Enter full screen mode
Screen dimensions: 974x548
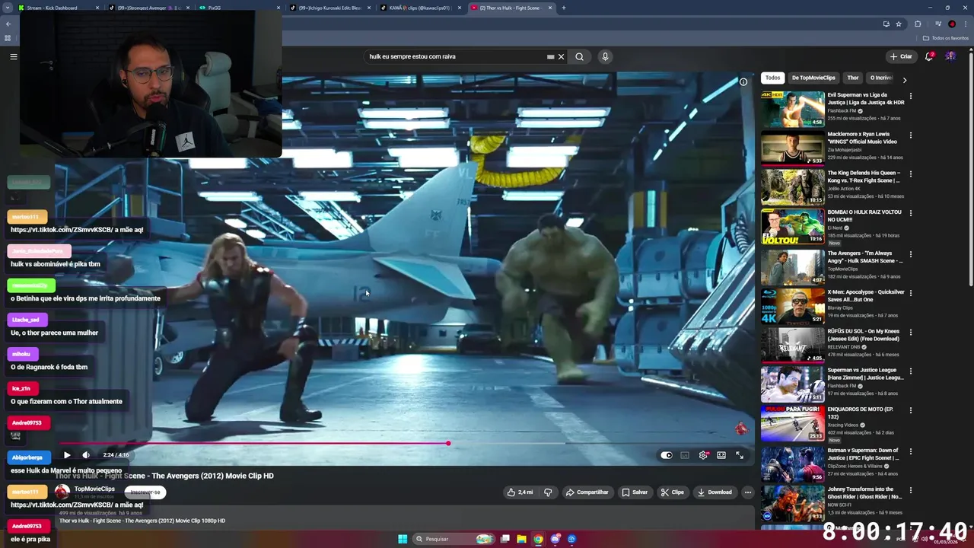(740, 455)
